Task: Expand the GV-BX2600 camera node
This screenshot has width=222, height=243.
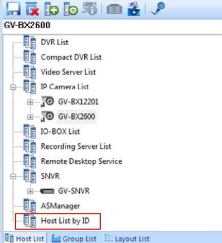Action: pyautogui.click(x=30, y=117)
